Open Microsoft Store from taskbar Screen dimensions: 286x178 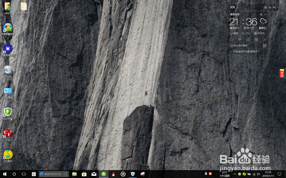pyautogui.click(x=84, y=174)
